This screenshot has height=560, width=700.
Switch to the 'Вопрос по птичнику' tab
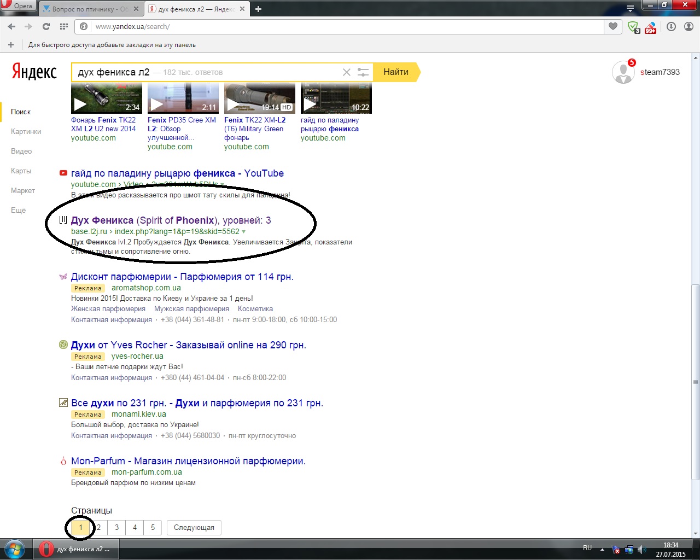pyautogui.click(x=90, y=9)
